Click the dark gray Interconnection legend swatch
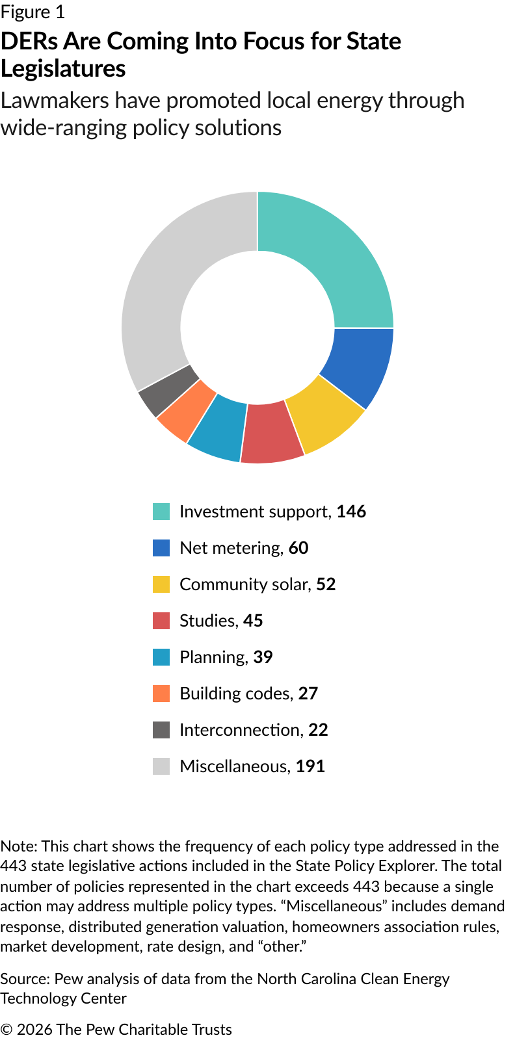This screenshot has width=515, height=1040. (x=161, y=730)
